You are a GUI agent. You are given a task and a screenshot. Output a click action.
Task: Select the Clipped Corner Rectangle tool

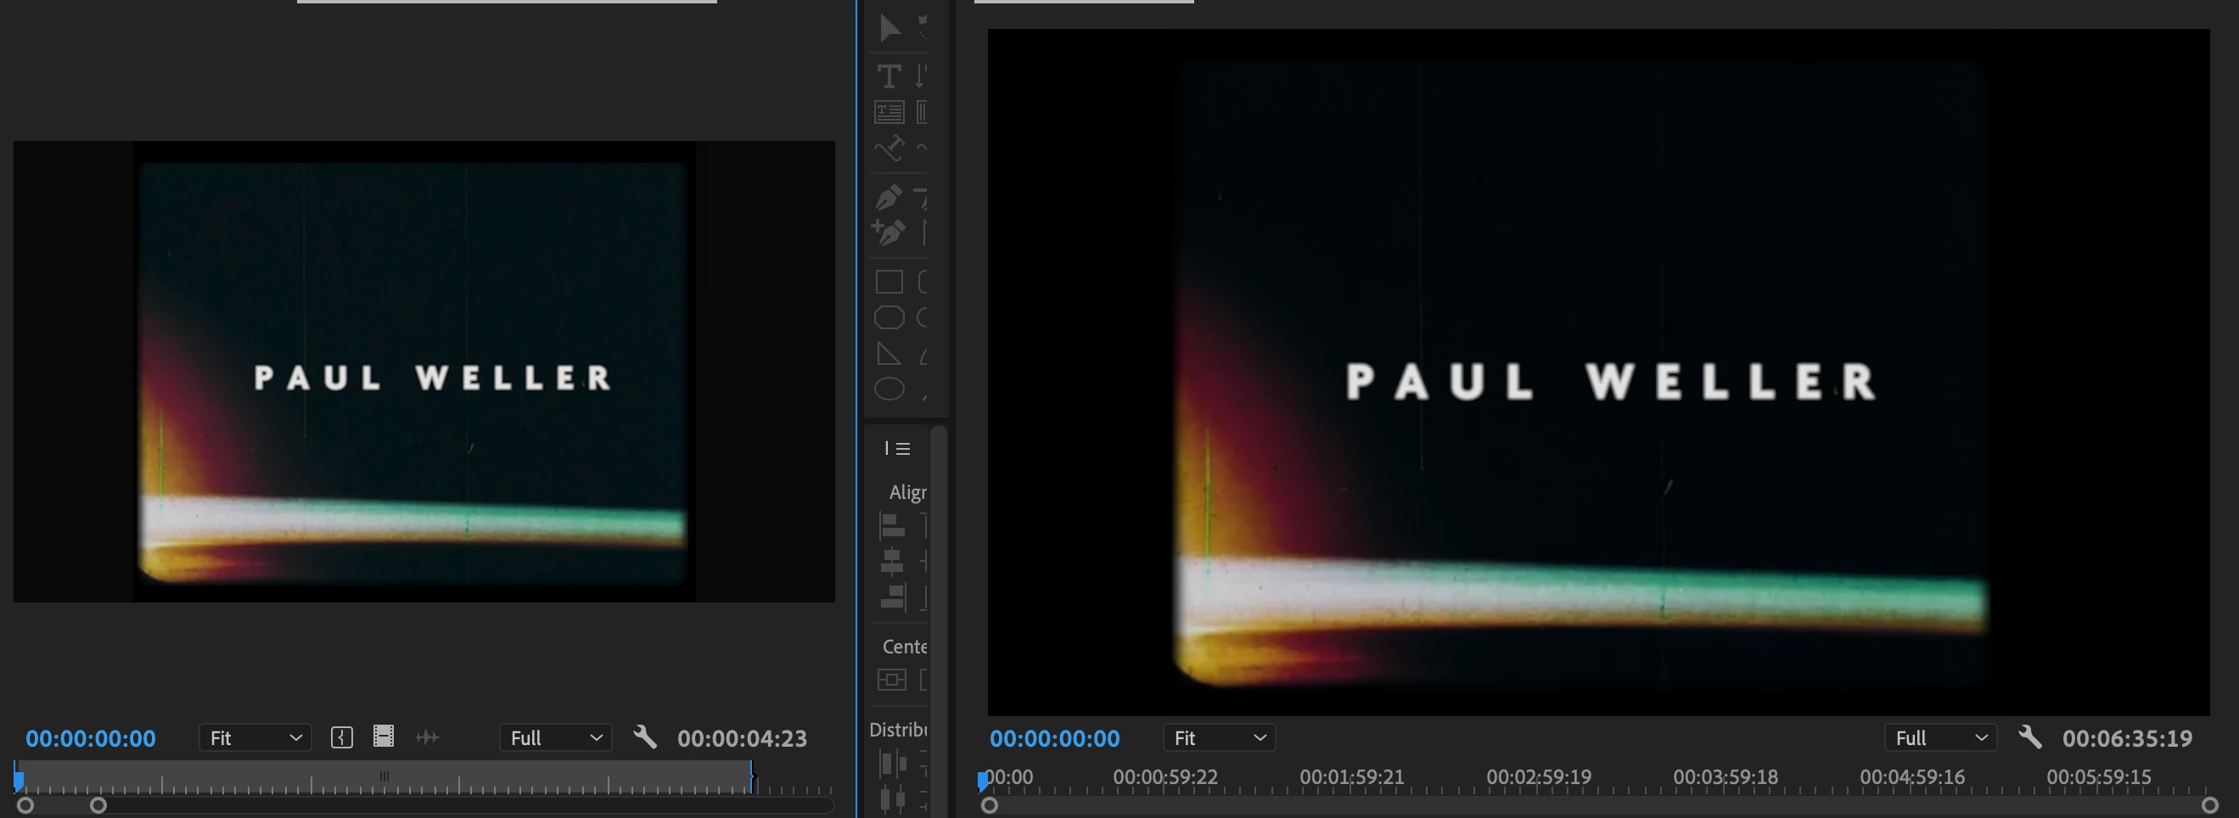tap(889, 317)
